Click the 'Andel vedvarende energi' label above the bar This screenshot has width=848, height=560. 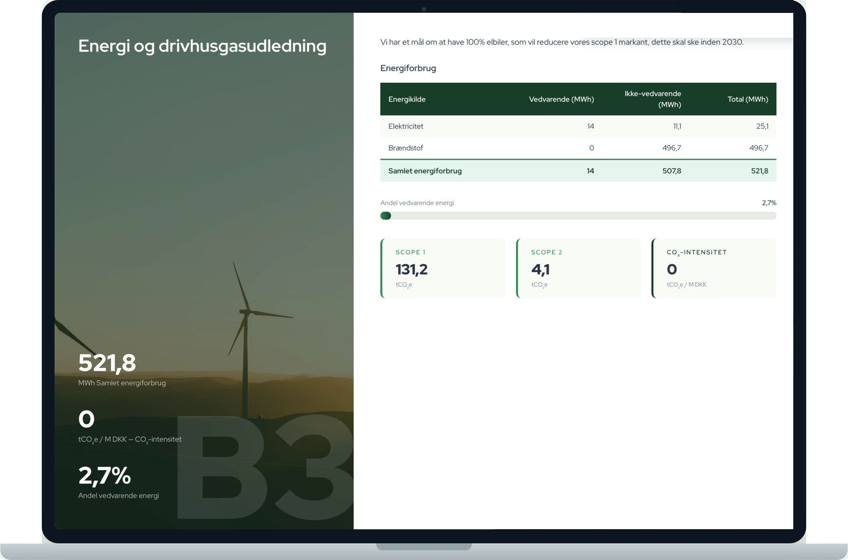pyautogui.click(x=417, y=203)
